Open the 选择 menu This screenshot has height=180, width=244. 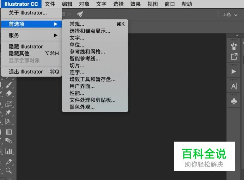[118, 4]
